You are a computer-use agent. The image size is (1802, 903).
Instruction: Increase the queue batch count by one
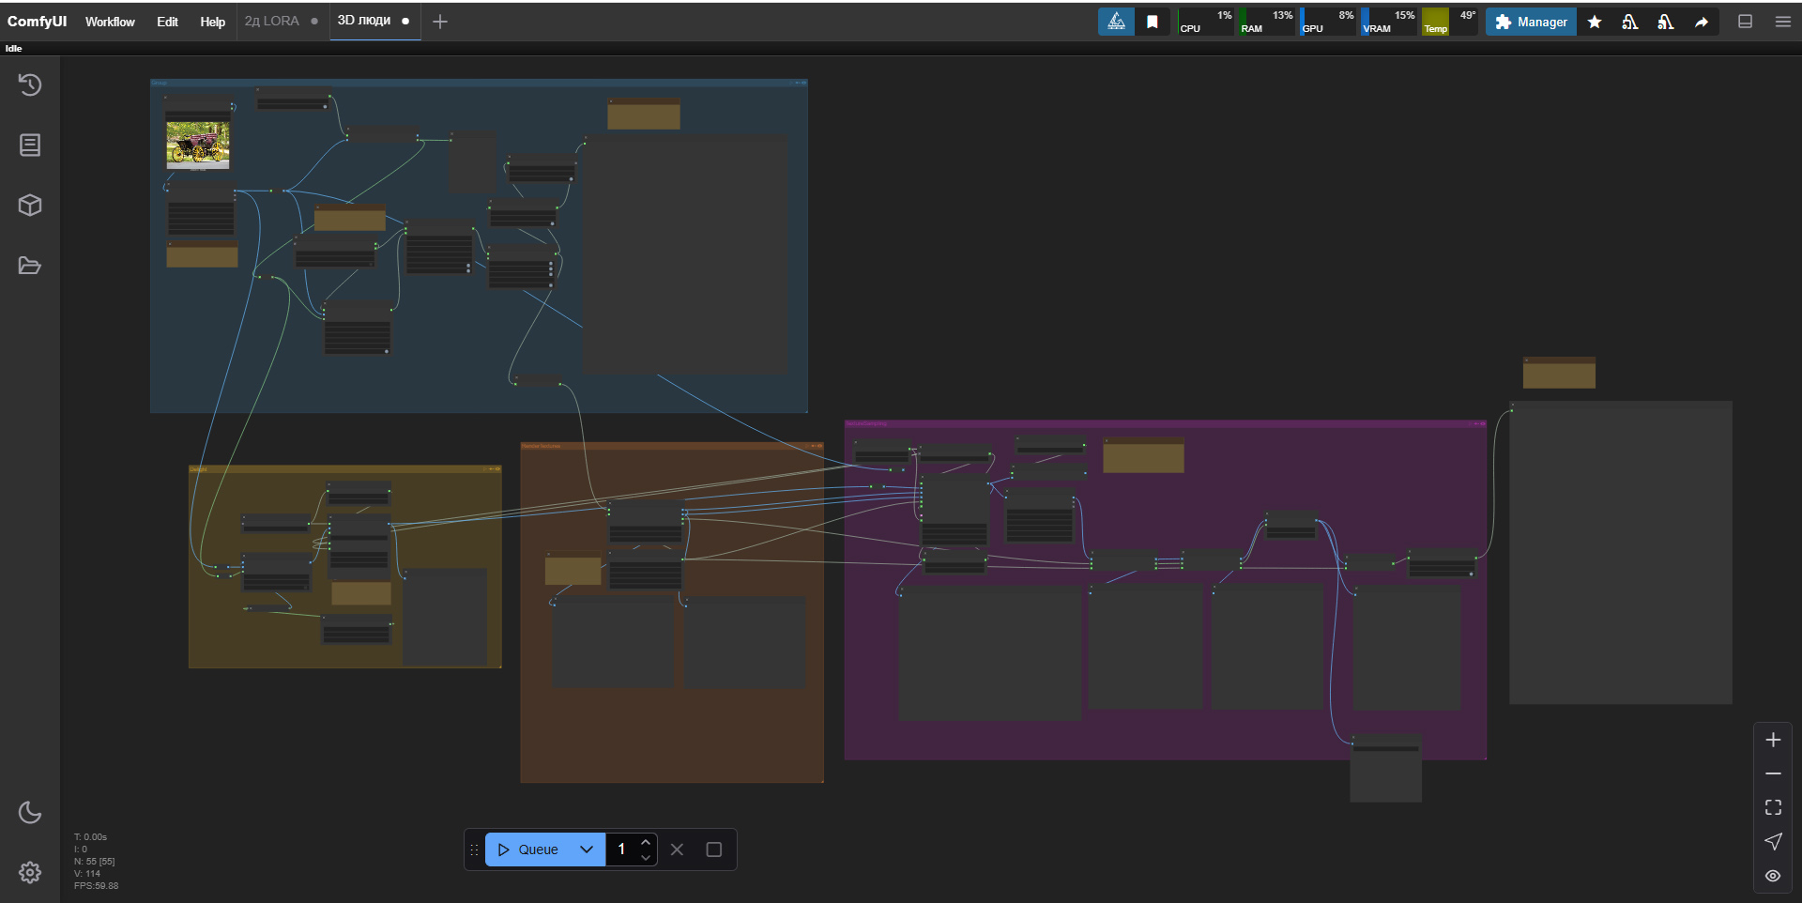click(646, 842)
